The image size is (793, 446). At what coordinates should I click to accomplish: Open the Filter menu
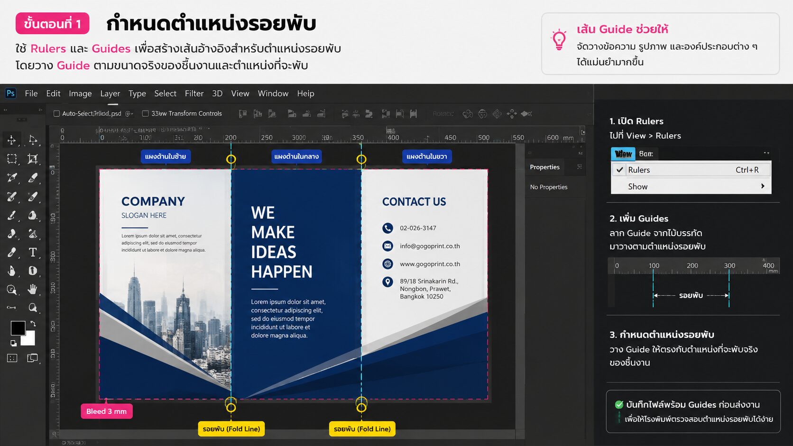(x=194, y=93)
